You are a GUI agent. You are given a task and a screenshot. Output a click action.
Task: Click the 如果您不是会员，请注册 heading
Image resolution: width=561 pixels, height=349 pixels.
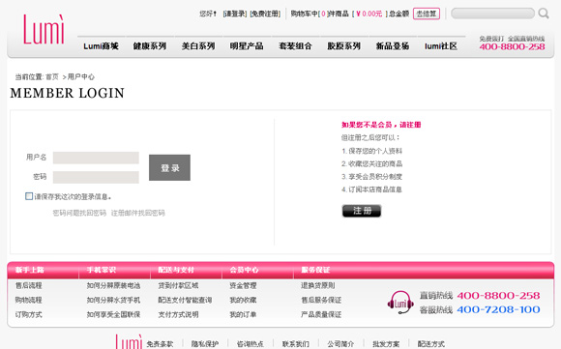381,125
